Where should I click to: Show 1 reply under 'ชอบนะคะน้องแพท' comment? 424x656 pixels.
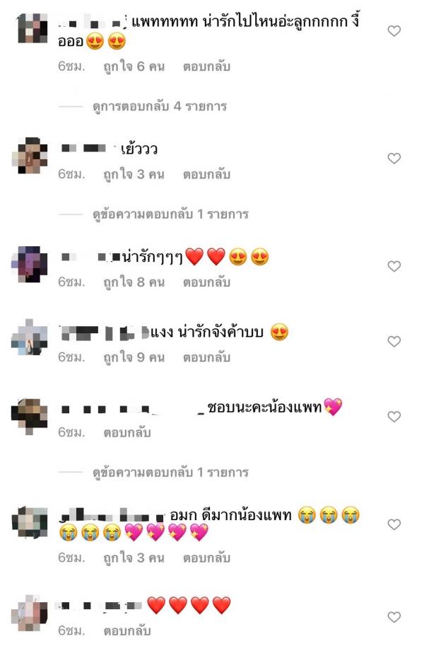(x=170, y=472)
